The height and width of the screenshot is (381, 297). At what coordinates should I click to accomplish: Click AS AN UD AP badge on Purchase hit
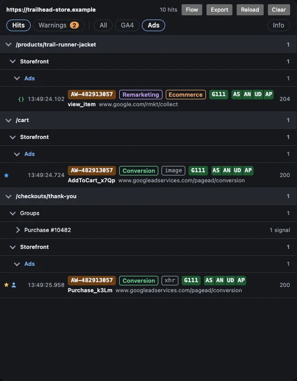[224, 280]
